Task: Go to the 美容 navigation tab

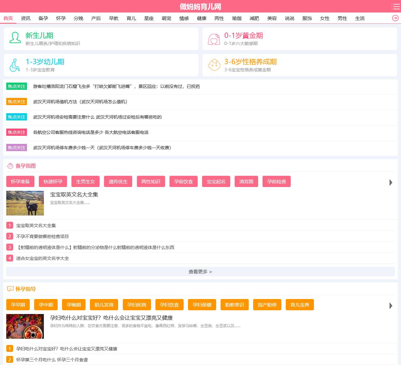Action: (x=272, y=18)
